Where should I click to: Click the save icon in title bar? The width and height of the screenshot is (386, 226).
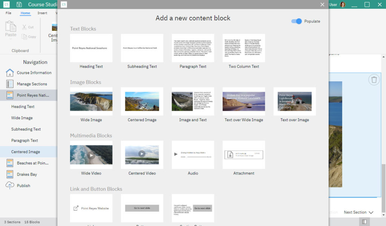click(x=19, y=5)
